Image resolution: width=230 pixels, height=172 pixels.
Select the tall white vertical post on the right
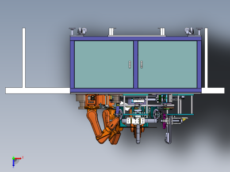[206, 58]
